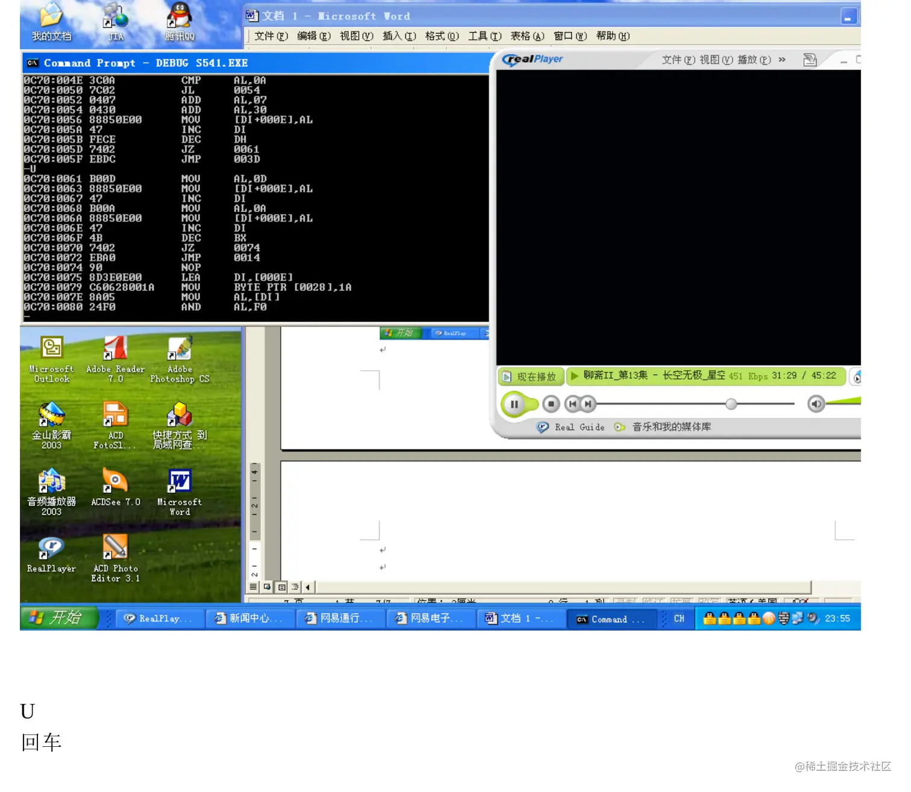Click the Word document icon in title bar
The height and width of the screenshot is (792, 911).
coord(252,16)
